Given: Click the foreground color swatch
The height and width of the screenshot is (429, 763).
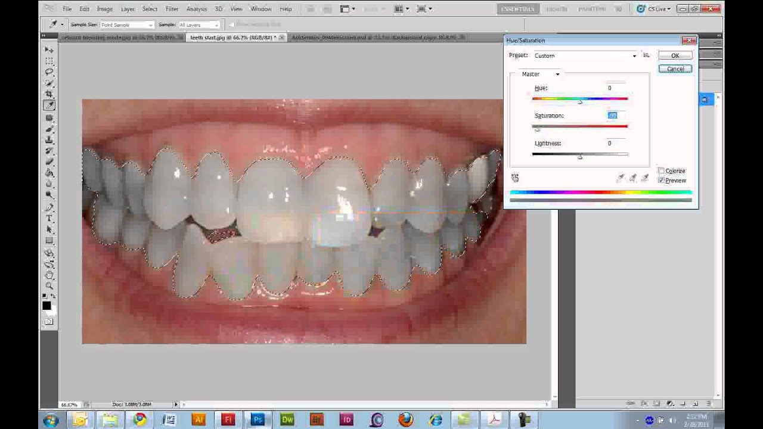Looking at the screenshot, I should [x=46, y=306].
